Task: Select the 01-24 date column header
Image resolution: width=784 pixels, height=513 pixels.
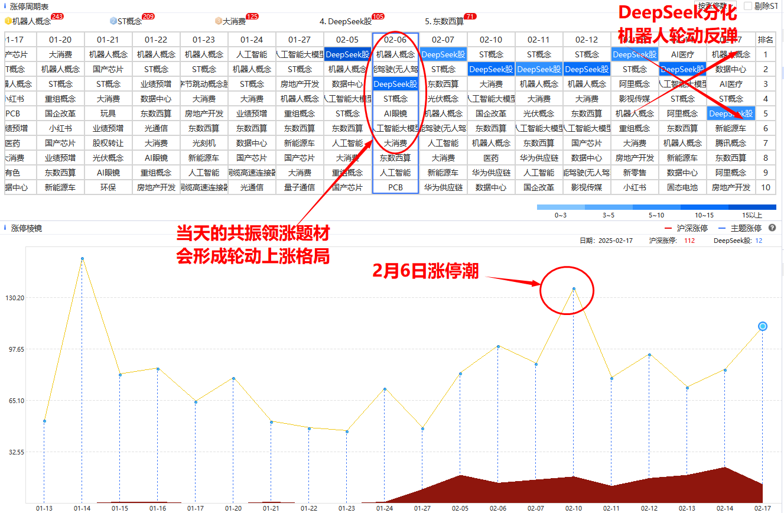Action: coord(252,40)
